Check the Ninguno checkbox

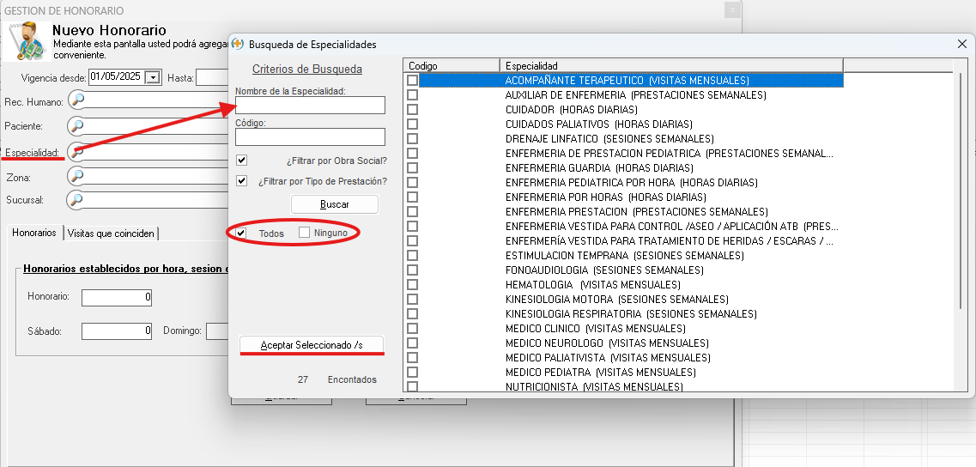point(305,233)
